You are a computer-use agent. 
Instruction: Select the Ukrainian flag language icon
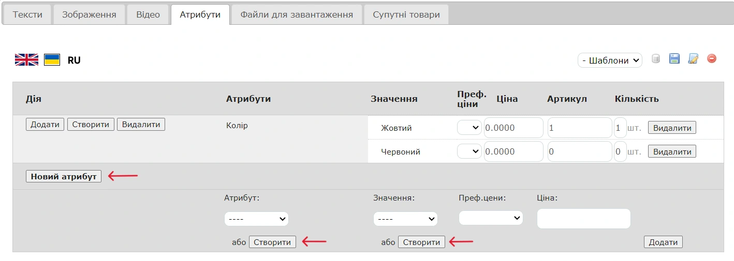pos(52,60)
